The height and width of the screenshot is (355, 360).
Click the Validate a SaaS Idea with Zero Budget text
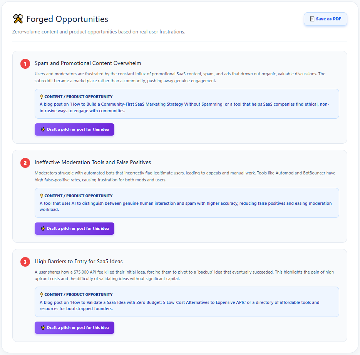(179, 305)
